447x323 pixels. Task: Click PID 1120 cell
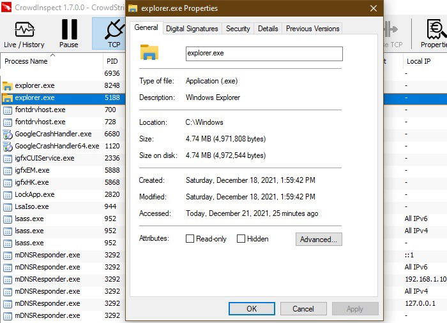(x=112, y=146)
